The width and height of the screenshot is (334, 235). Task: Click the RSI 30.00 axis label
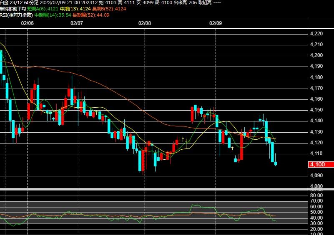click(x=316, y=223)
